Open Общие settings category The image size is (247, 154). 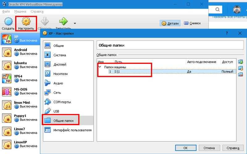pos(68,46)
